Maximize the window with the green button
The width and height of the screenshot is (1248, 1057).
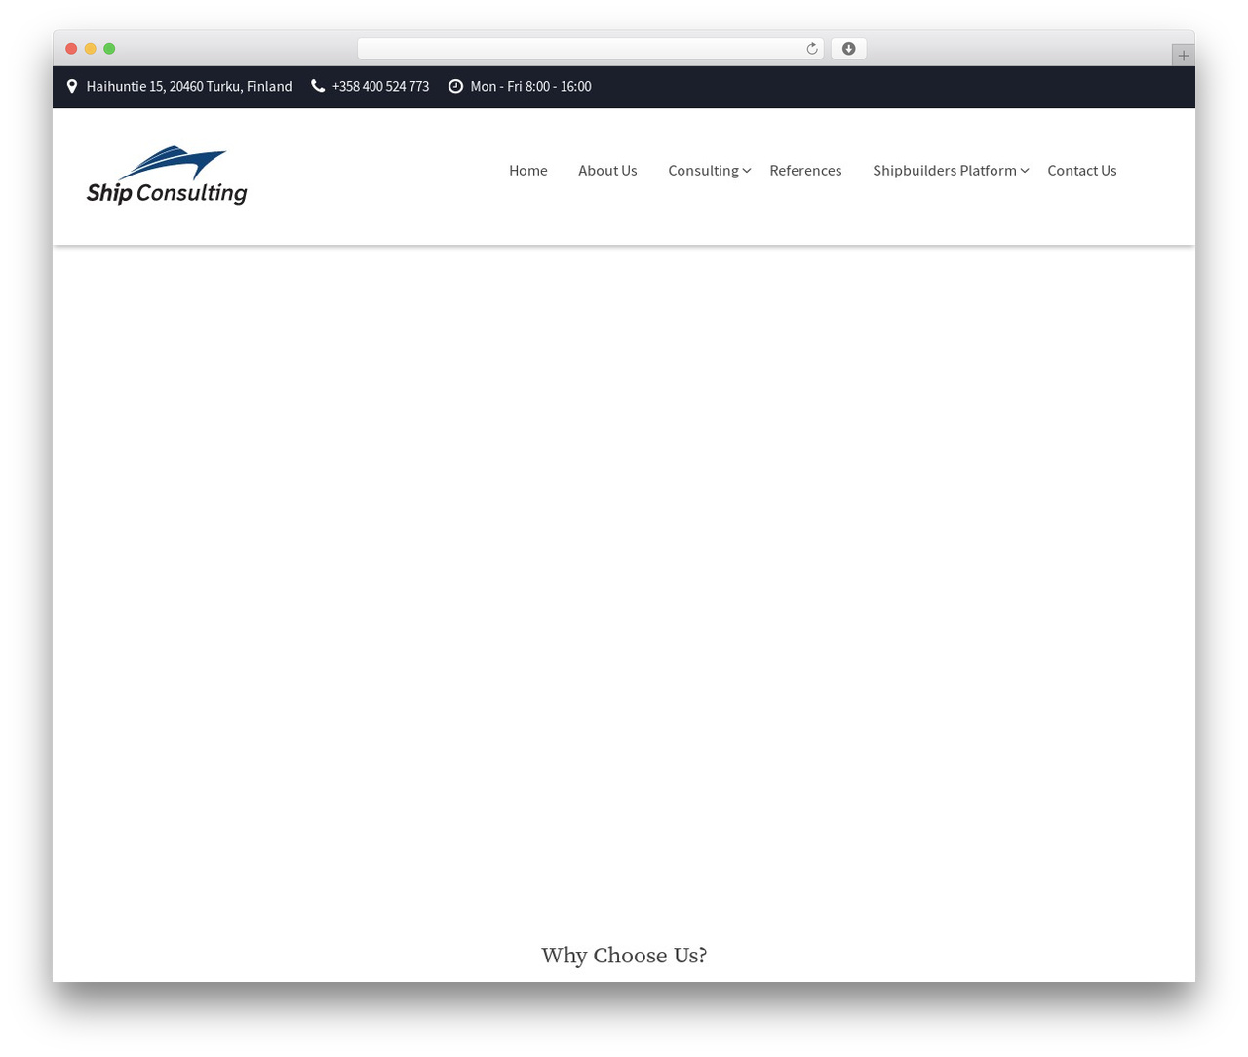[109, 49]
